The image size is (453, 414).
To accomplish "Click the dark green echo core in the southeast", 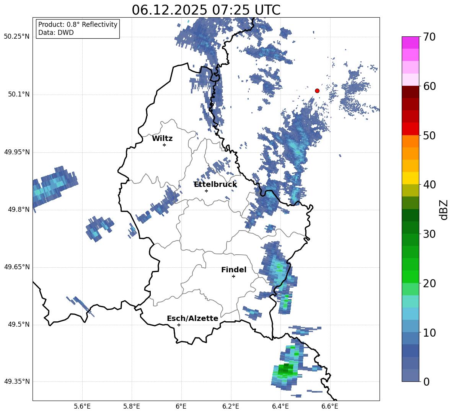I will pyautogui.click(x=285, y=369).
